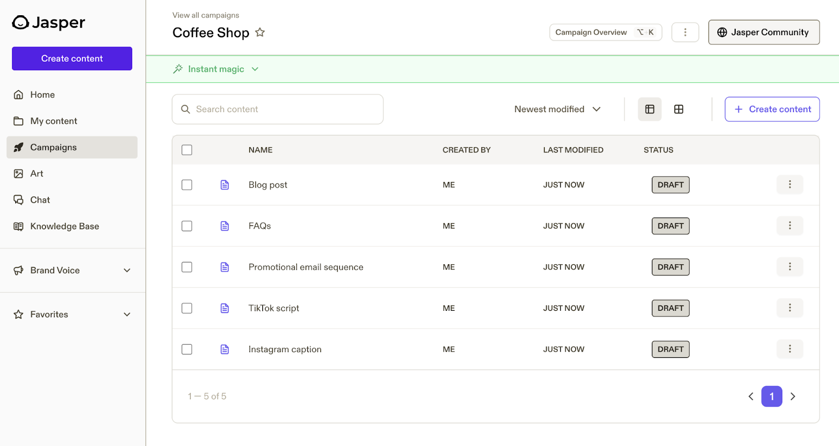This screenshot has width=839, height=446.
Task: Click the Jasper logo in sidebar
Action: click(x=48, y=23)
